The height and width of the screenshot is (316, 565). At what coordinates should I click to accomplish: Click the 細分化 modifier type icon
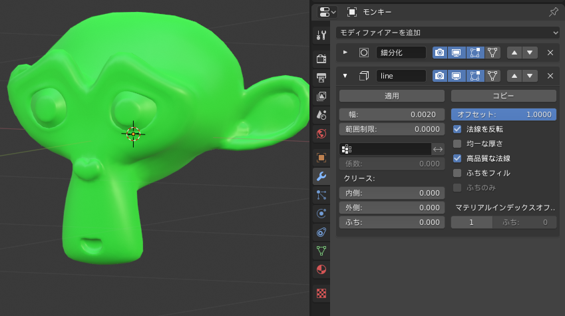364,53
